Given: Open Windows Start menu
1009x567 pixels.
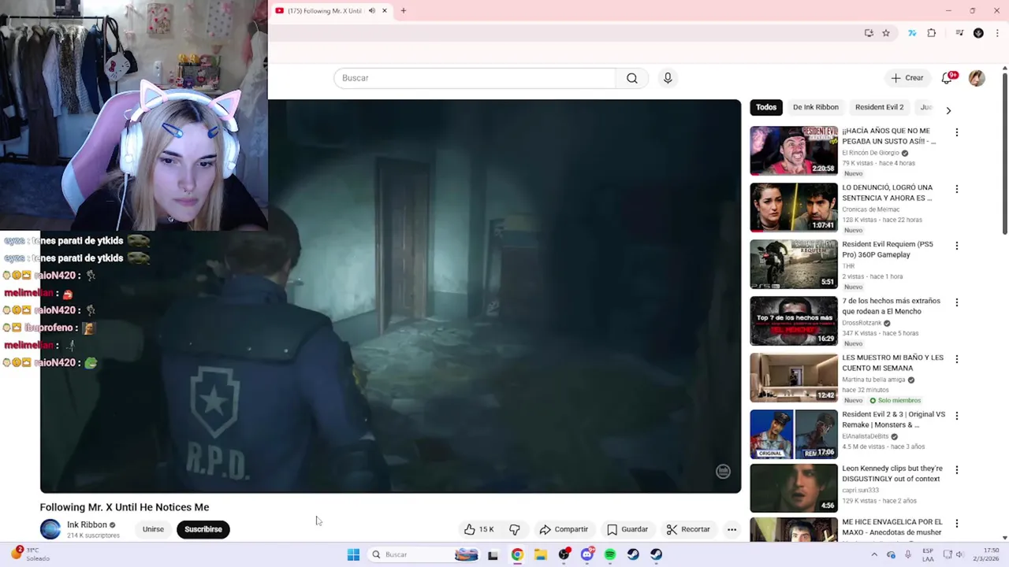Looking at the screenshot, I should [x=353, y=554].
